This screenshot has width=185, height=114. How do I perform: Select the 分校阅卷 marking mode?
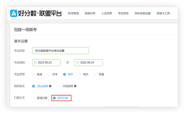59,86
